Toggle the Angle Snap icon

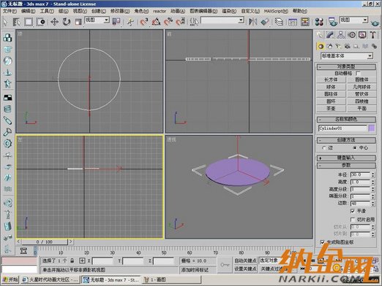[156, 22]
